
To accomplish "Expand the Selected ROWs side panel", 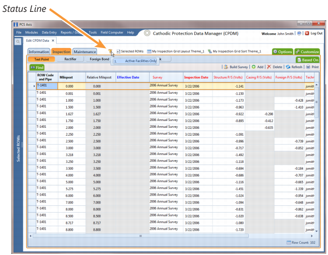I will tap(18, 148).
